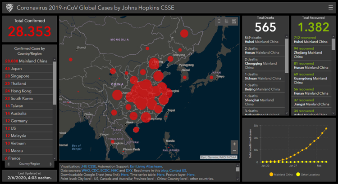Select US in country list
This screenshot has width=338, height=184.
coord(27,128)
